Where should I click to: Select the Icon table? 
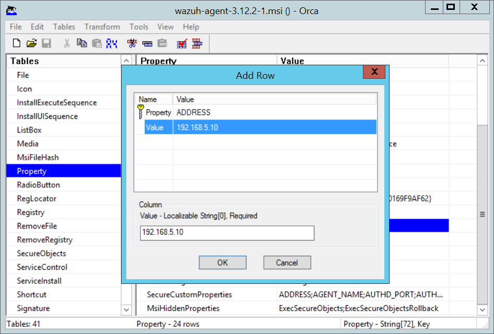(x=64, y=89)
